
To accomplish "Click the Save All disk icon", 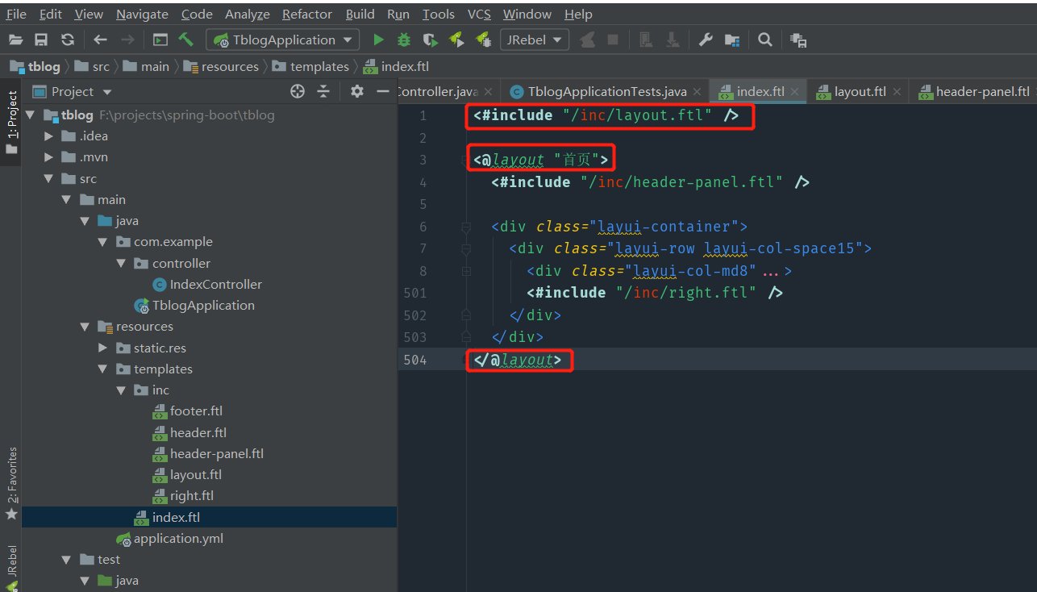I will (x=41, y=40).
